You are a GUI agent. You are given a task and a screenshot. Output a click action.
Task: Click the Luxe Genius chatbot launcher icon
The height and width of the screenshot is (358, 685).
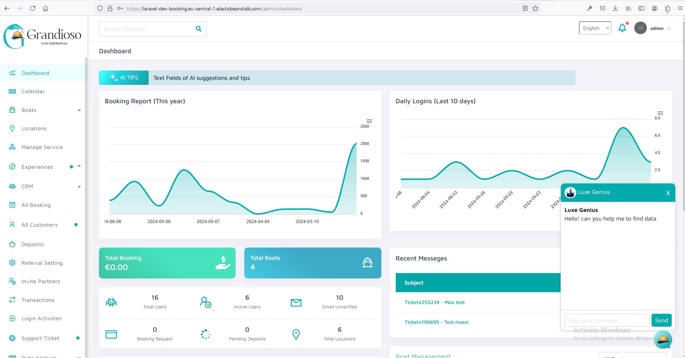[663, 339]
